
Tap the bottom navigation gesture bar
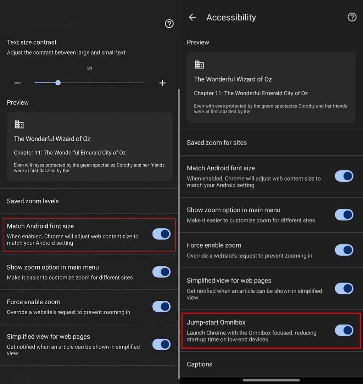pyautogui.click(x=271, y=380)
